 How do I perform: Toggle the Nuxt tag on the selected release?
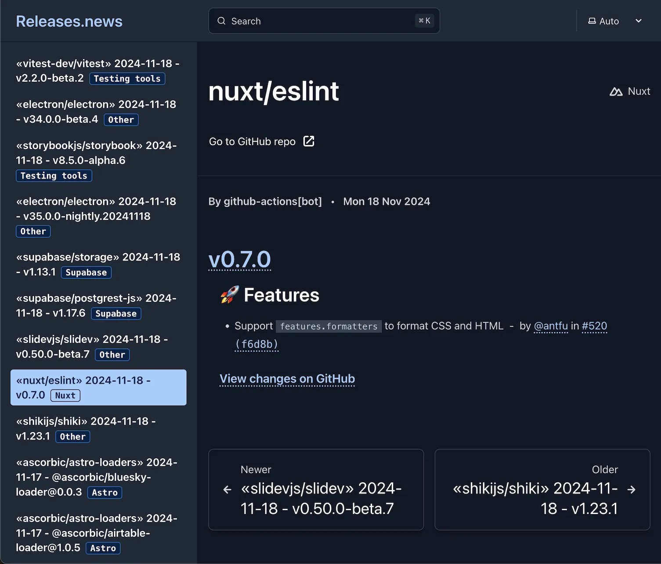coord(65,395)
